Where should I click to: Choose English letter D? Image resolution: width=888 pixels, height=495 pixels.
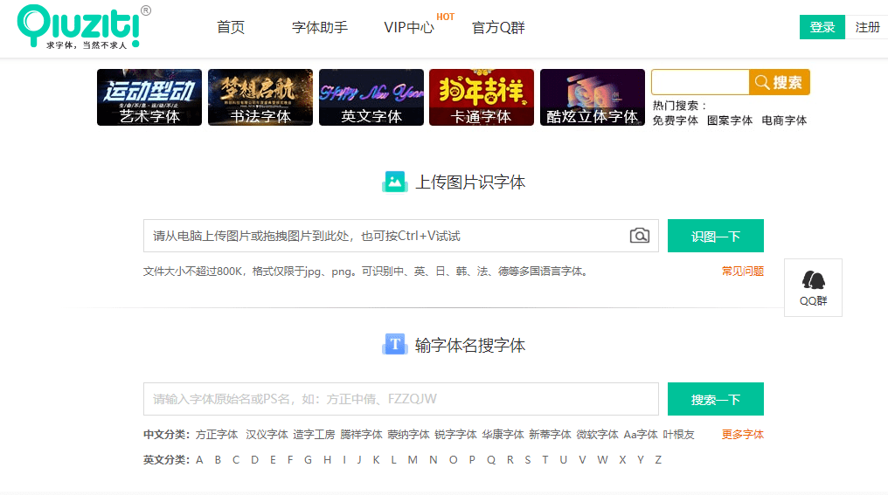(x=255, y=460)
